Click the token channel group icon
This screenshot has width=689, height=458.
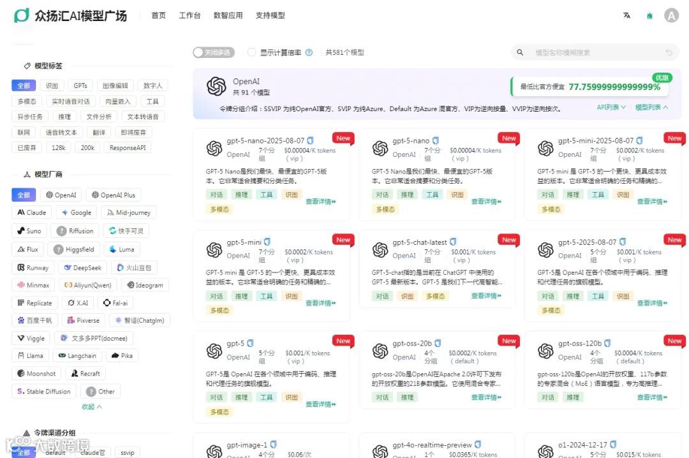tap(27, 432)
